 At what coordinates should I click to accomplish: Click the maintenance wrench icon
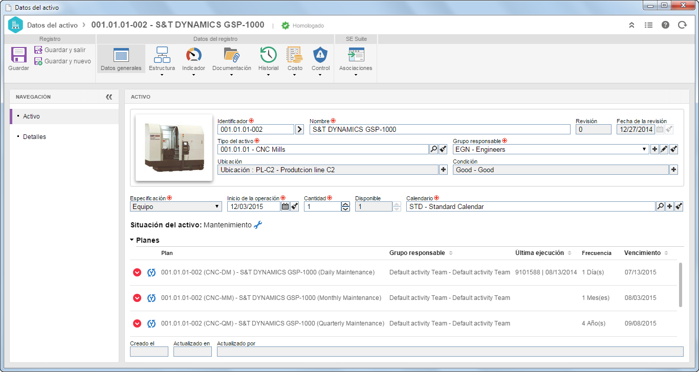[x=258, y=225]
